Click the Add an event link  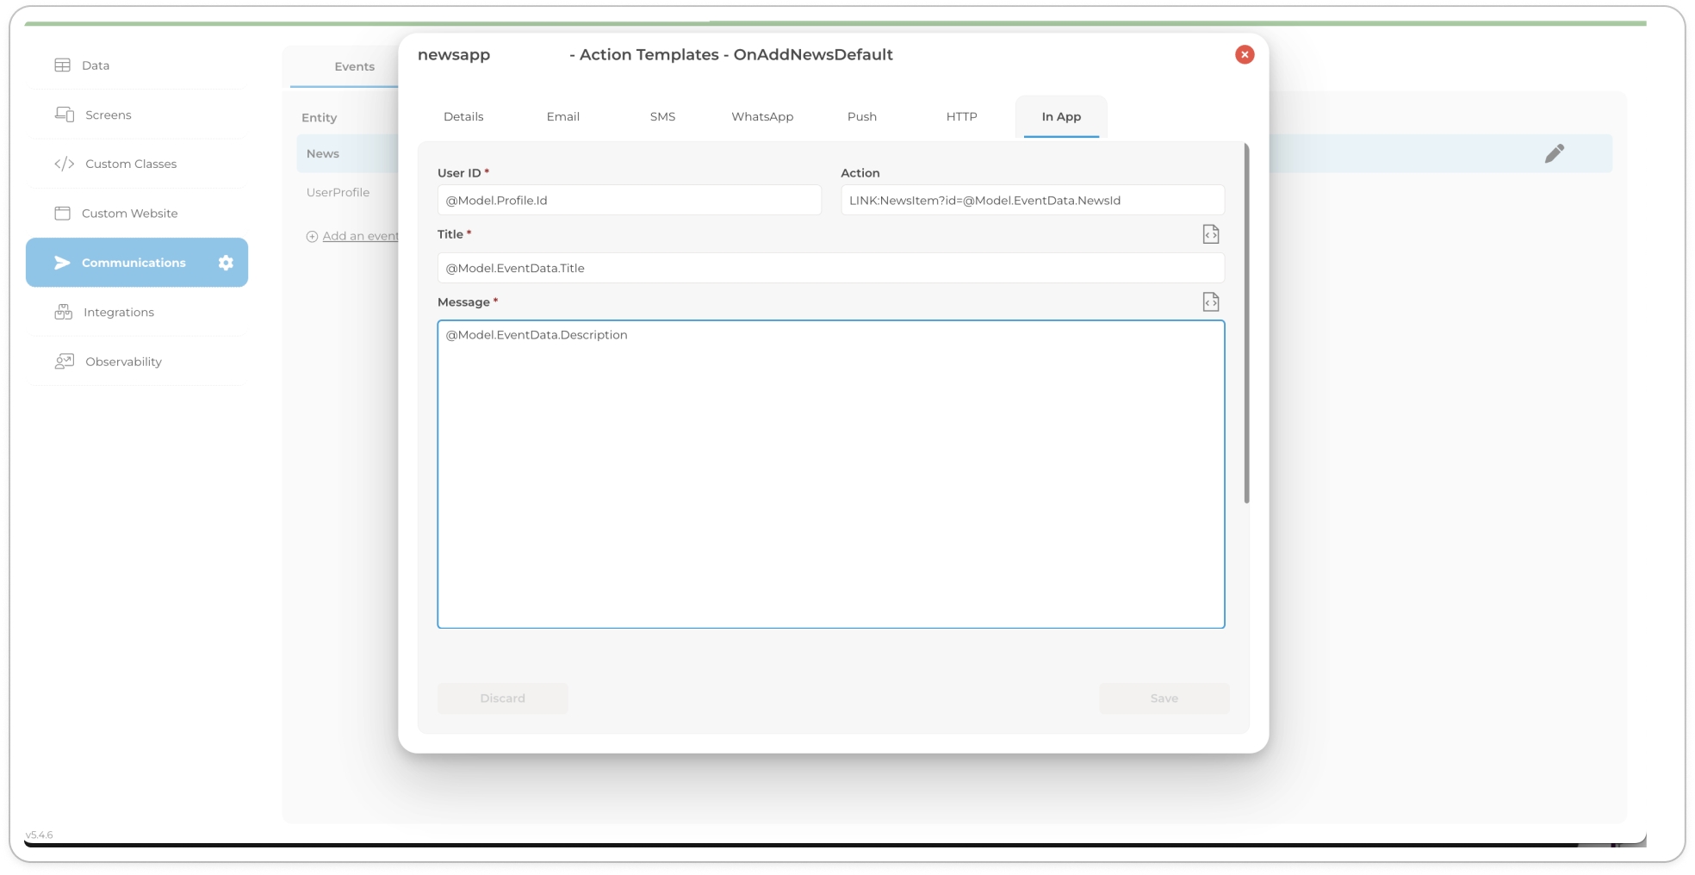pos(359,236)
